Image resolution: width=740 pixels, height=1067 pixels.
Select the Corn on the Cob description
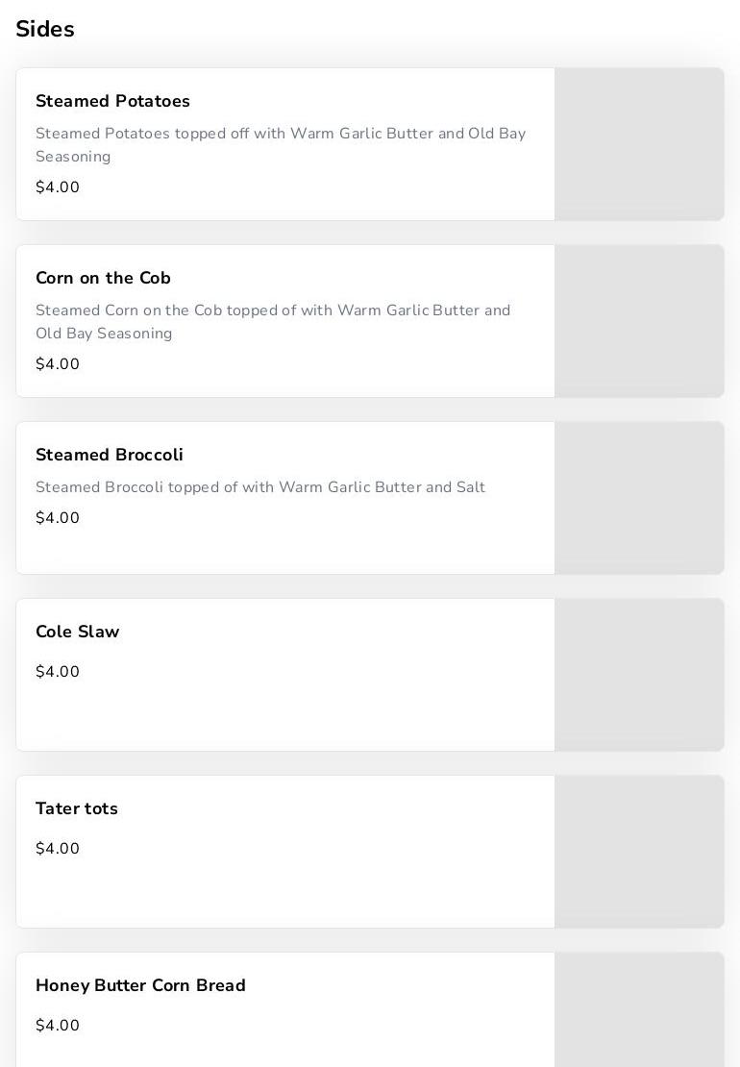click(273, 322)
